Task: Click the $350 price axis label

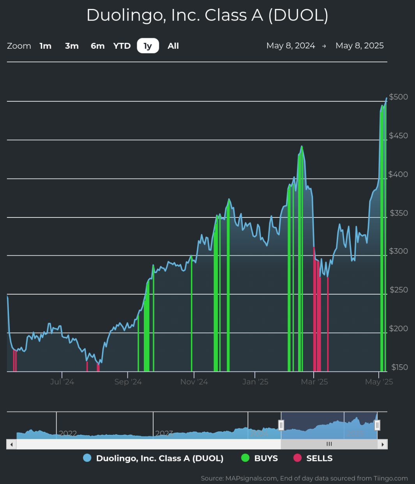Action: pos(399,213)
